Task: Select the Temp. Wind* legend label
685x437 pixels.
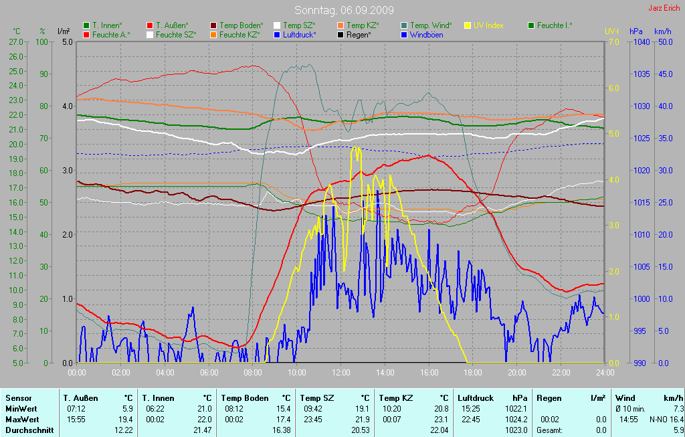Action: pyautogui.click(x=431, y=26)
